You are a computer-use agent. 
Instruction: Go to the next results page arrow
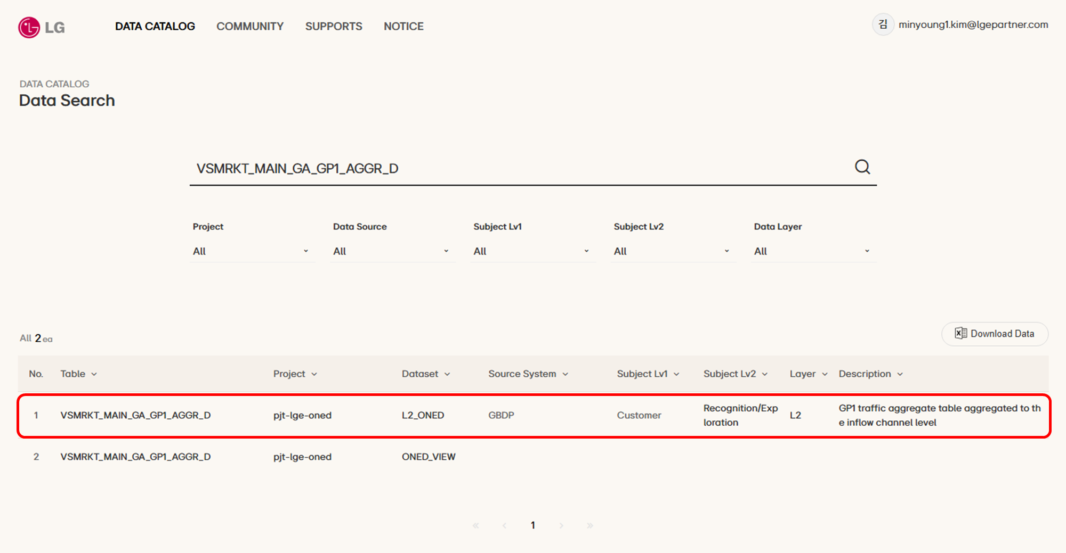[x=561, y=525]
